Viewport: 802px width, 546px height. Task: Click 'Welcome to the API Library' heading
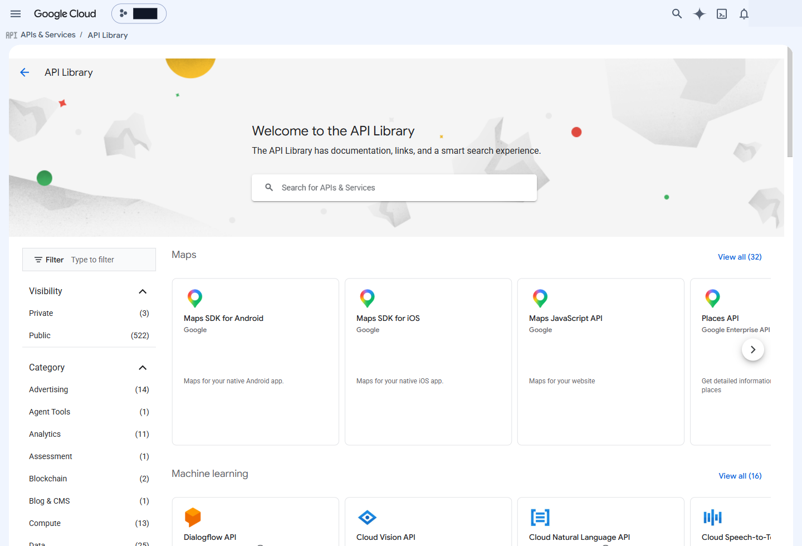pos(333,131)
